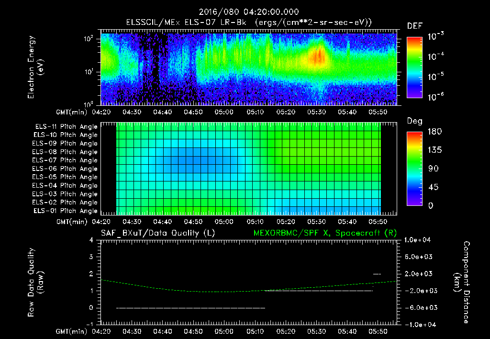Select the ELS-01 Pitch Angle row label
This screenshot has height=339, width=490.
coord(66,211)
